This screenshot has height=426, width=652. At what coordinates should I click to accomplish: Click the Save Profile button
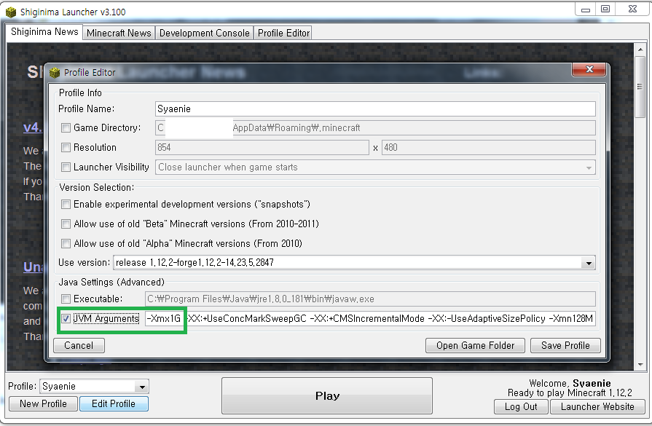tap(565, 345)
